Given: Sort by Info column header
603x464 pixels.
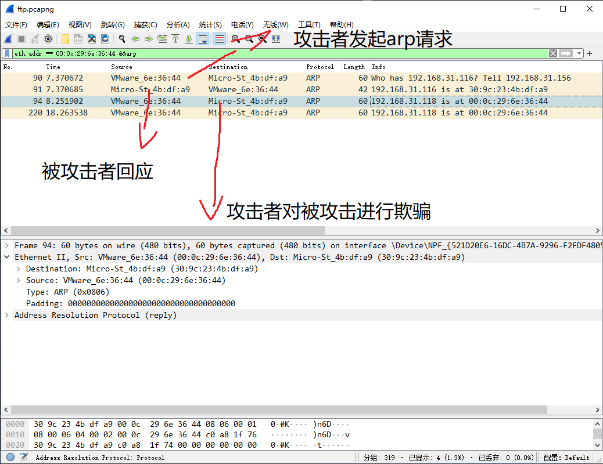Looking at the screenshot, I should tap(486, 67).
